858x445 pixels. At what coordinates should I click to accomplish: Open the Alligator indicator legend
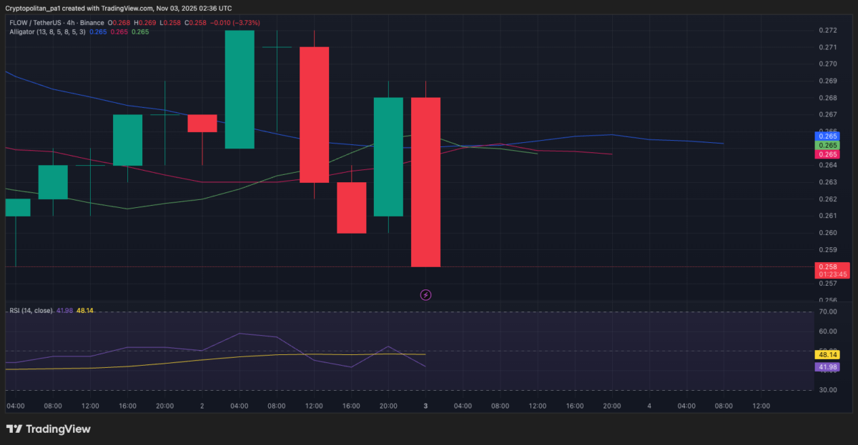point(47,32)
